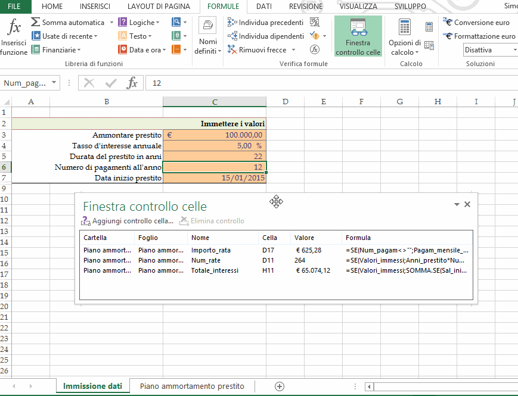
Task: Open Piano ammortamento prestito sheet
Action: pos(192,386)
